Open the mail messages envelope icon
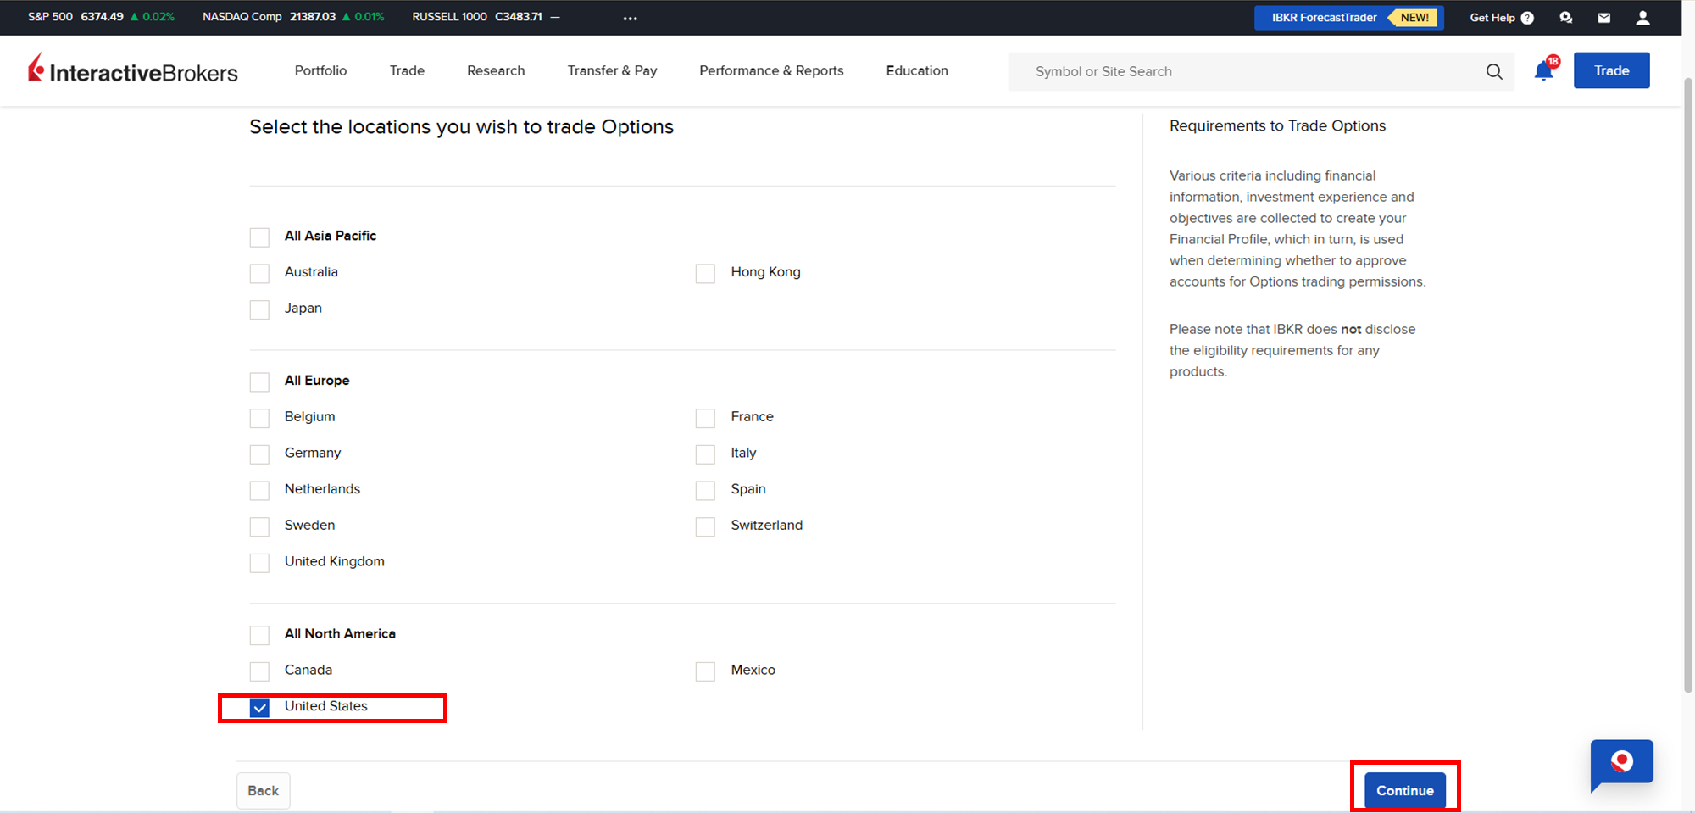Image resolution: width=1695 pixels, height=813 pixels. click(1603, 18)
